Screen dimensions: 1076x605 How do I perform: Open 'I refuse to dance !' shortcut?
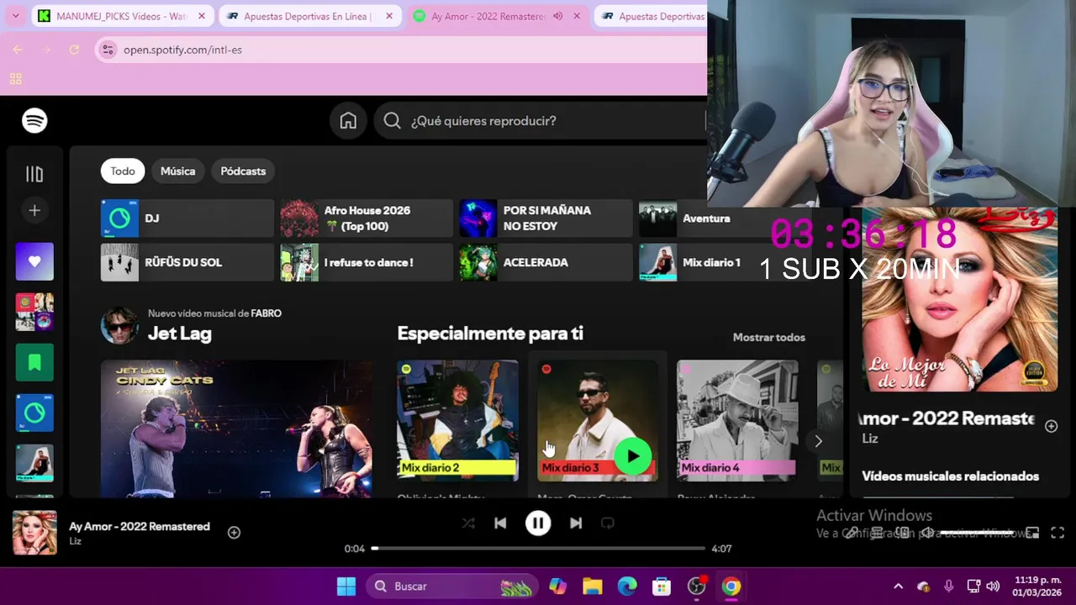point(367,262)
